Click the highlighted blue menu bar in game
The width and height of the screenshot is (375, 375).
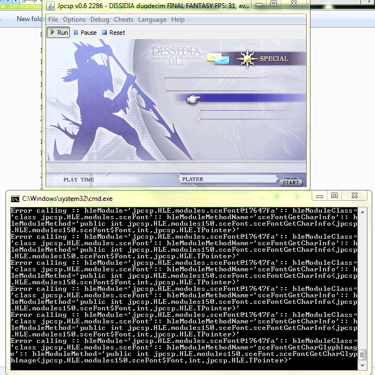241,98
